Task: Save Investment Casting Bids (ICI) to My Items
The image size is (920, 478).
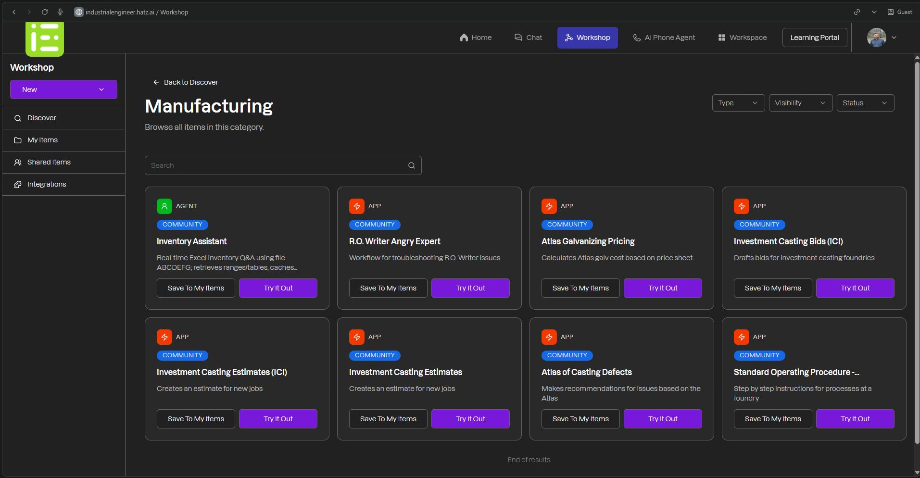Action: point(772,288)
